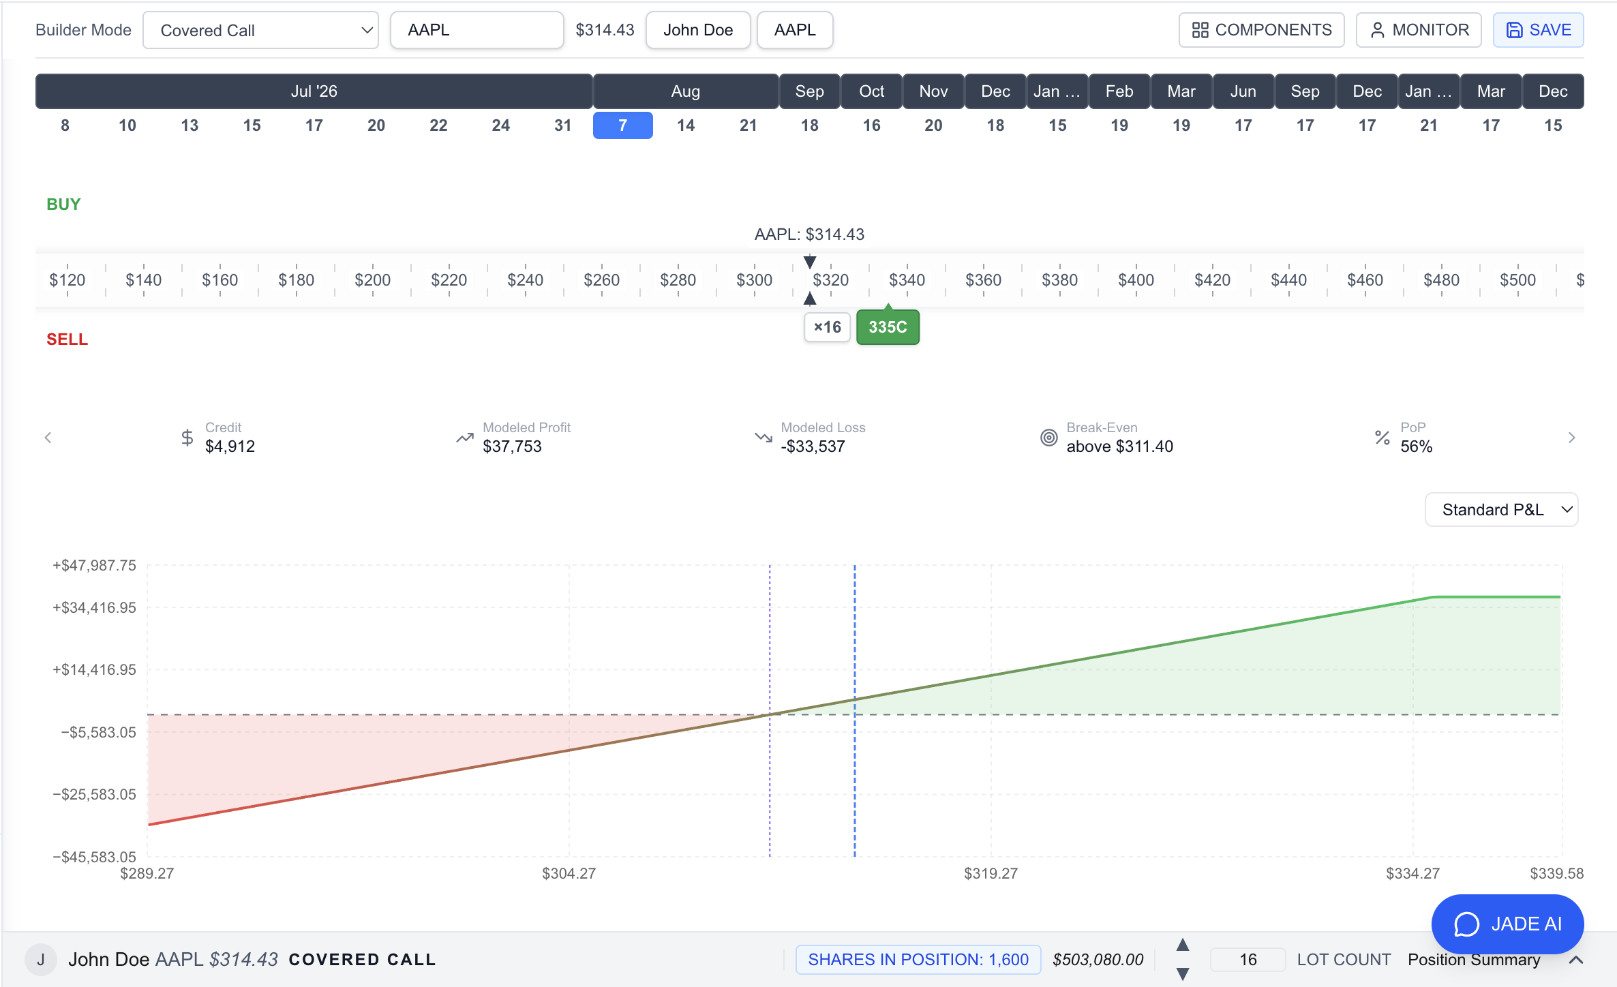This screenshot has width=1617, height=987.
Task: Click the Modeled Profit value $37,753
Action: pos(512,446)
